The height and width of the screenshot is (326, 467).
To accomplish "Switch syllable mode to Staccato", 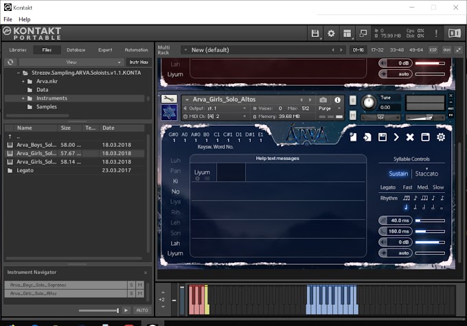I will (x=426, y=174).
